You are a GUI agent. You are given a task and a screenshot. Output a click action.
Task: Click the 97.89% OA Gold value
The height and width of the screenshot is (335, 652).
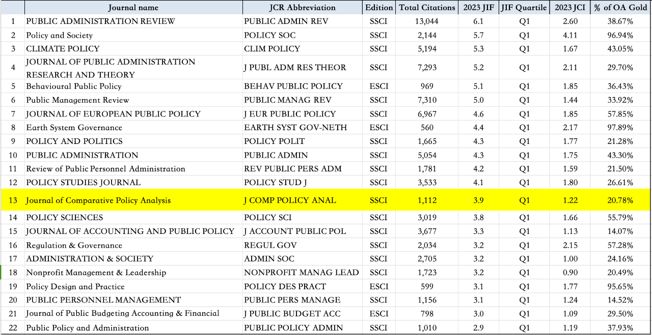click(x=620, y=128)
